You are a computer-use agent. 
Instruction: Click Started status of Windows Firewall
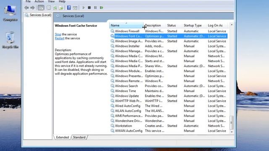(172, 31)
